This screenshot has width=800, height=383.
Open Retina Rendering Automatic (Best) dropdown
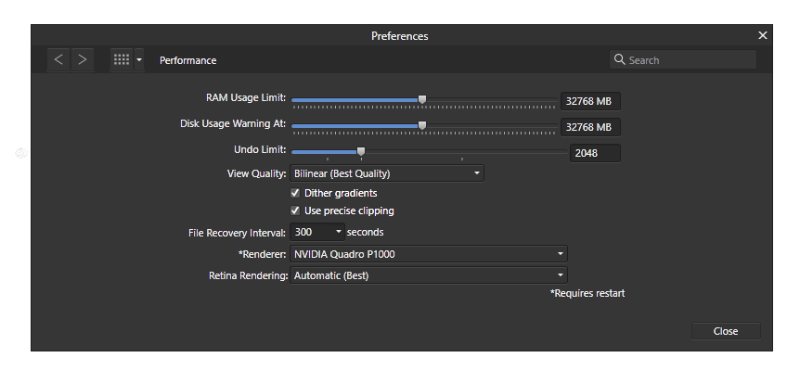(x=429, y=275)
